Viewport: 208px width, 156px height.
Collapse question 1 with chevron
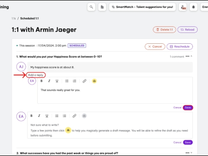point(192,56)
